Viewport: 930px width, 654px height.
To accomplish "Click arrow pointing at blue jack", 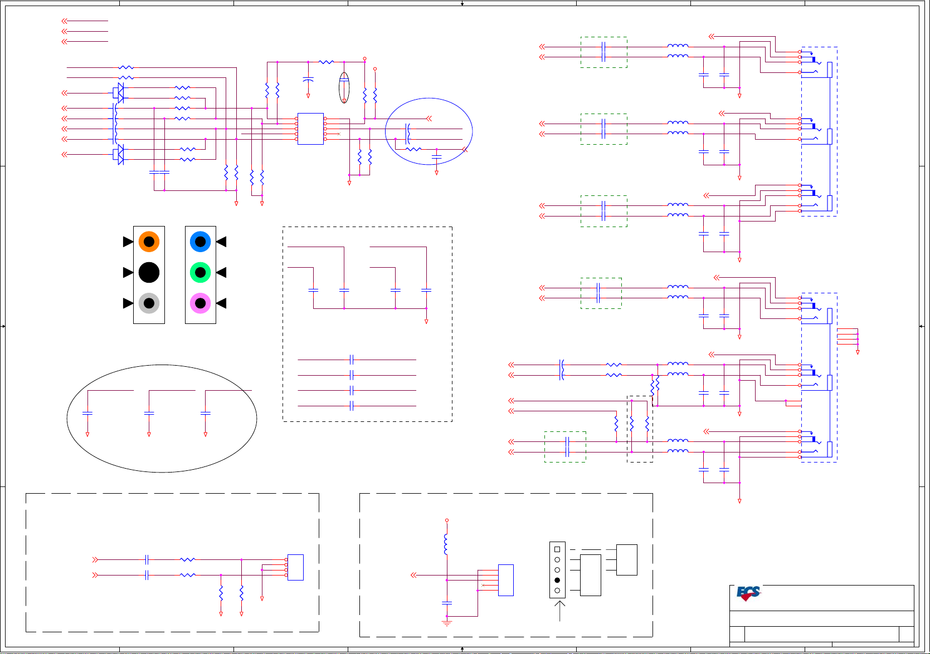I will point(221,242).
